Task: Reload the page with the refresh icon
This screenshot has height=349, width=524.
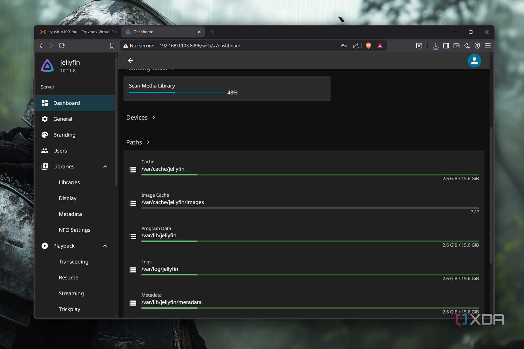Action: click(62, 46)
